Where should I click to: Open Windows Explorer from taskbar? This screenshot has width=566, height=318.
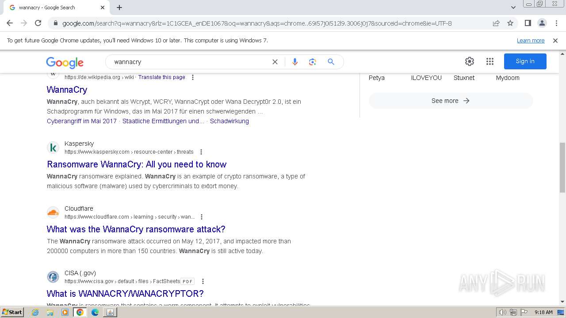pos(50,312)
